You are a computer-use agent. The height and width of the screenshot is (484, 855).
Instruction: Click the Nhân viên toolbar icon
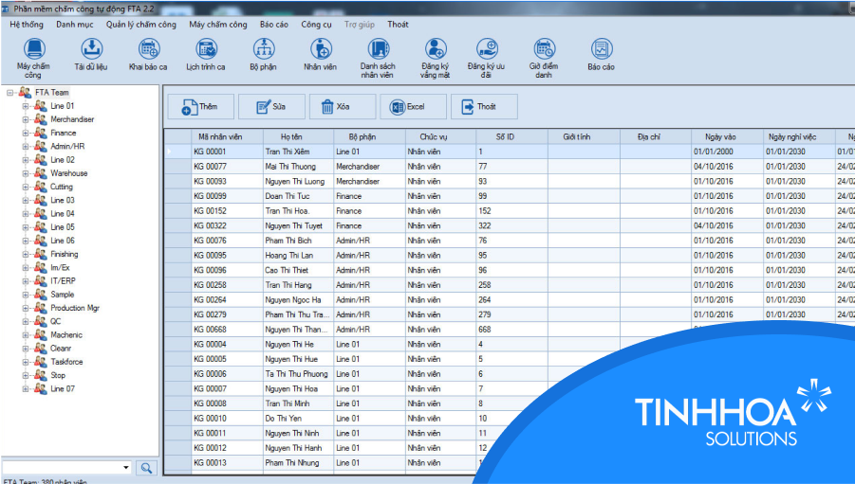(321, 49)
